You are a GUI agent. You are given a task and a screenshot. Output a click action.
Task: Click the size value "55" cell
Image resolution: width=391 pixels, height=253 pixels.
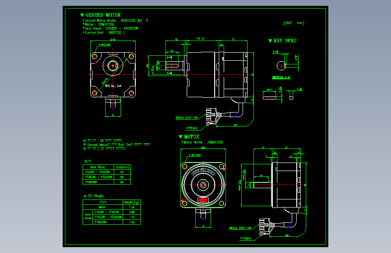tap(122, 177)
